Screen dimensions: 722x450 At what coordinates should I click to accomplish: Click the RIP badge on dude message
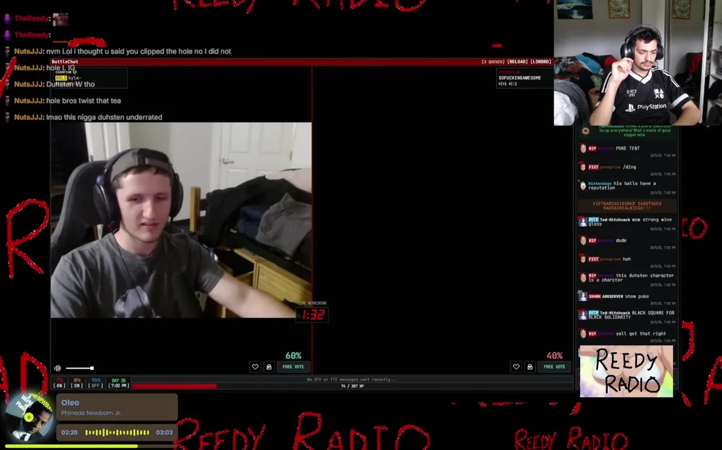592,241
